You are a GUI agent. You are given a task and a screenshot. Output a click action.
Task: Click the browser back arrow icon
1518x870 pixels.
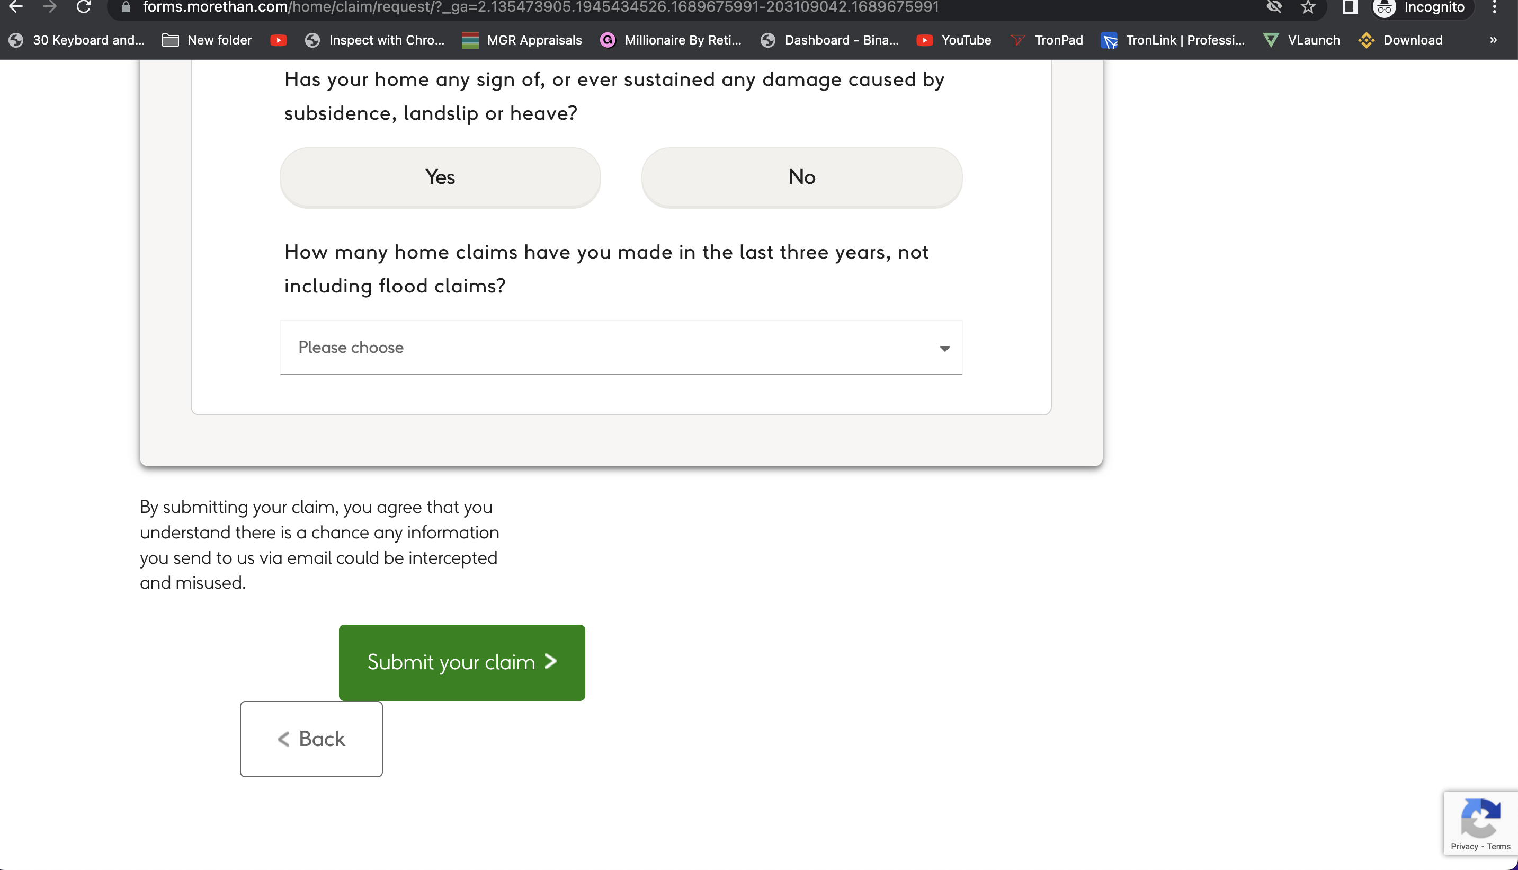coord(16,7)
